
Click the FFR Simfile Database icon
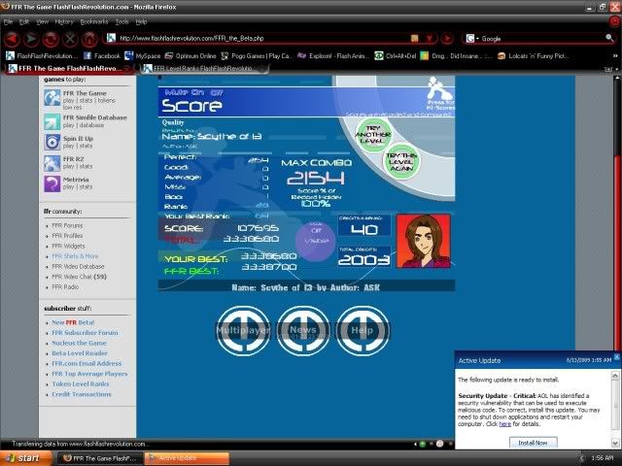coord(53,119)
